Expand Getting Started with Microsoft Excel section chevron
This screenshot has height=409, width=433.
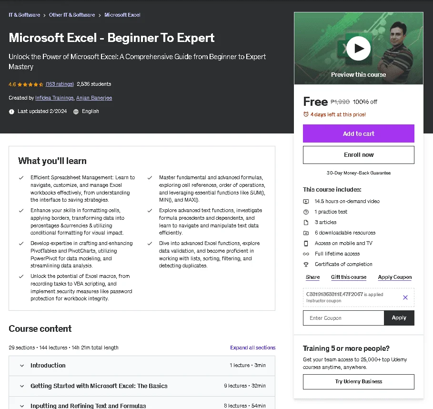pos(22,386)
